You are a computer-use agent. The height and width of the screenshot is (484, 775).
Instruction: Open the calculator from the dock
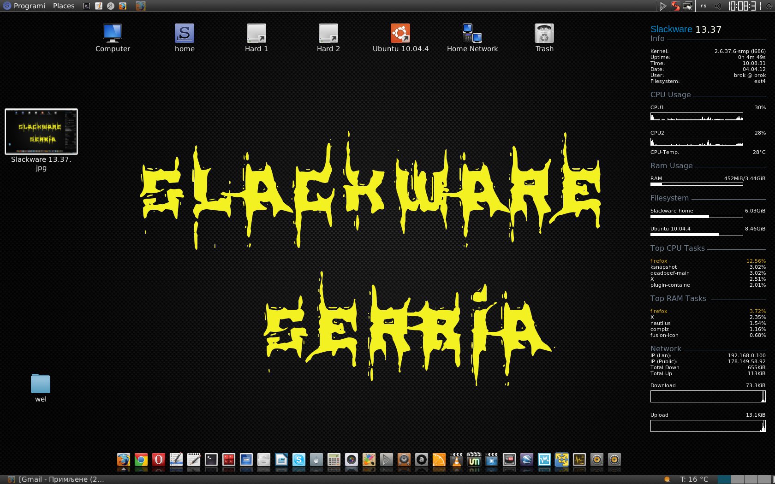[x=334, y=460]
